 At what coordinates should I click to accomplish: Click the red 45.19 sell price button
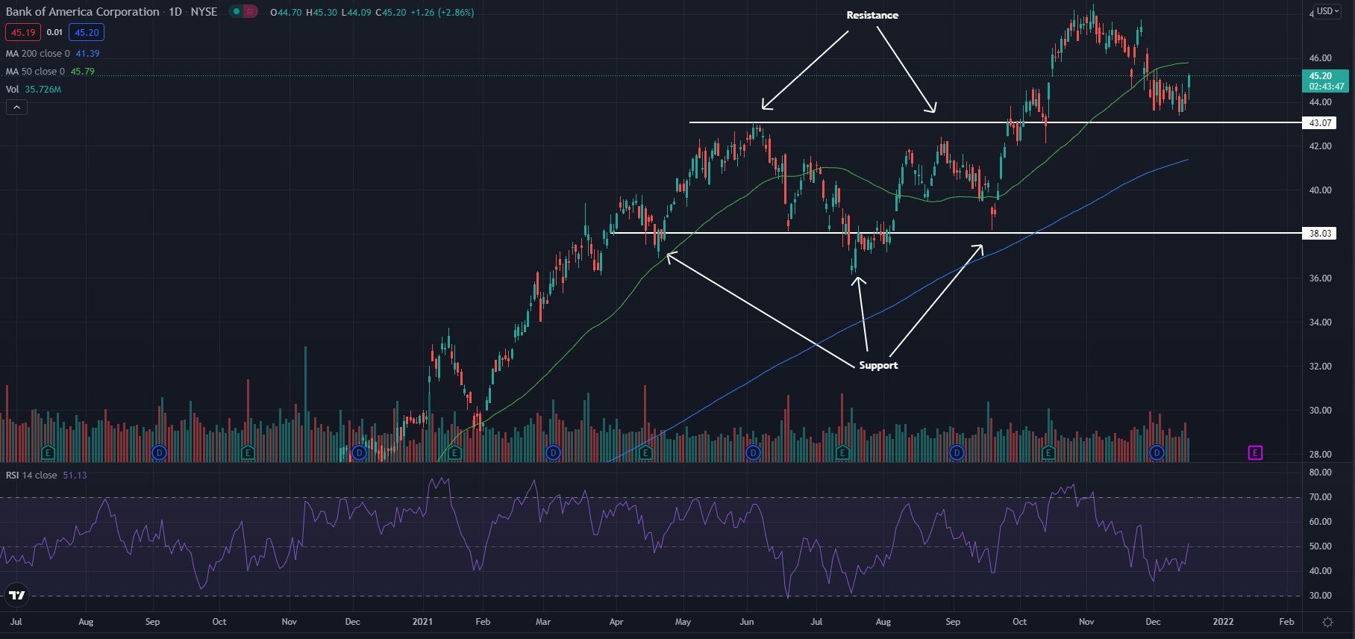pyautogui.click(x=23, y=32)
